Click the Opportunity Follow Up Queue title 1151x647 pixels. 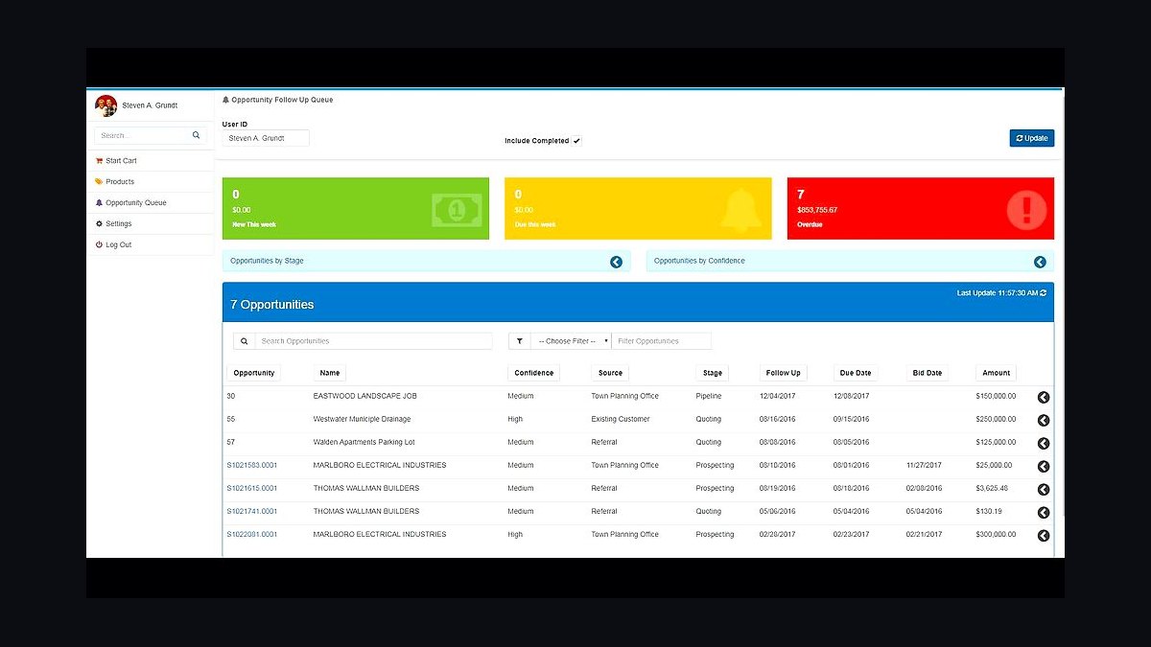(x=282, y=100)
